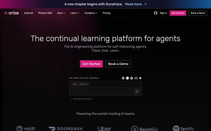The width and height of the screenshot is (211, 131).
Task: Click 'Trace. Eval. Learn.' text
Action: coord(105,51)
